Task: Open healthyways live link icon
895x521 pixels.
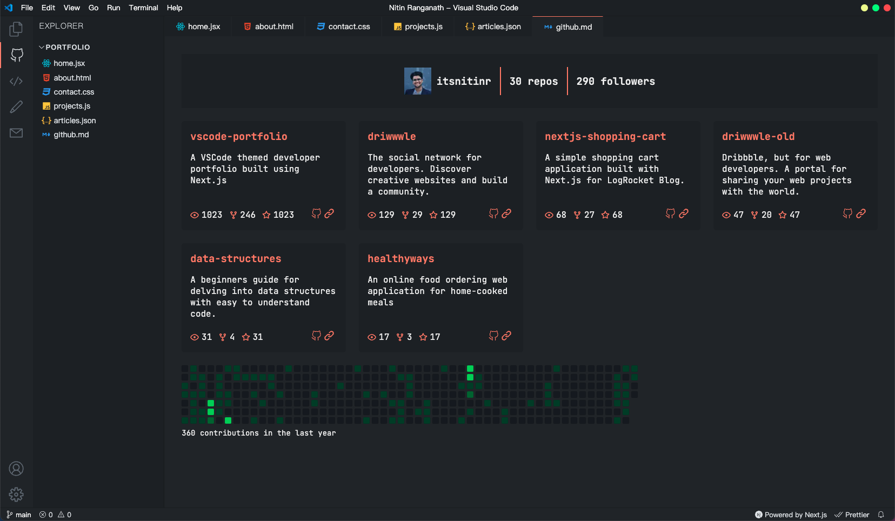Action: (x=506, y=336)
